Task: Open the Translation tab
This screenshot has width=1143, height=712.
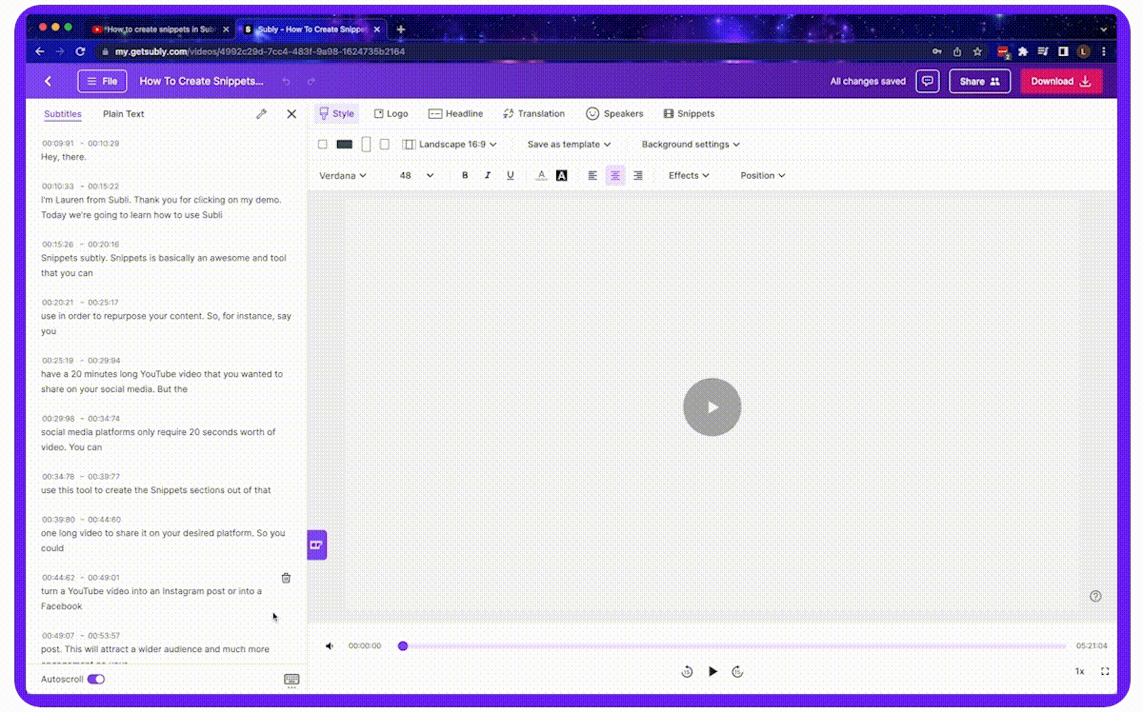Action: (x=533, y=113)
